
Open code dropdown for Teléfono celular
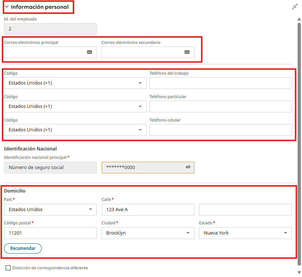tap(75, 130)
